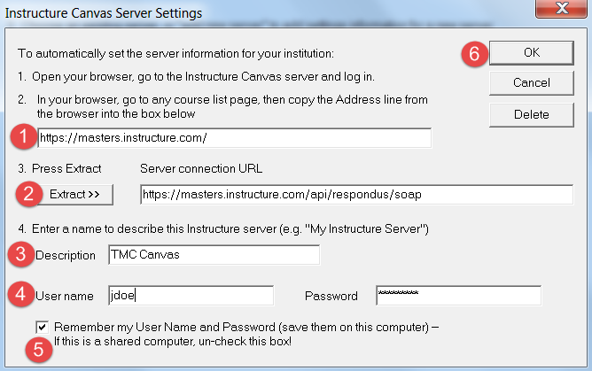Focus the browser address input box
The width and height of the screenshot is (592, 371).
click(235, 138)
